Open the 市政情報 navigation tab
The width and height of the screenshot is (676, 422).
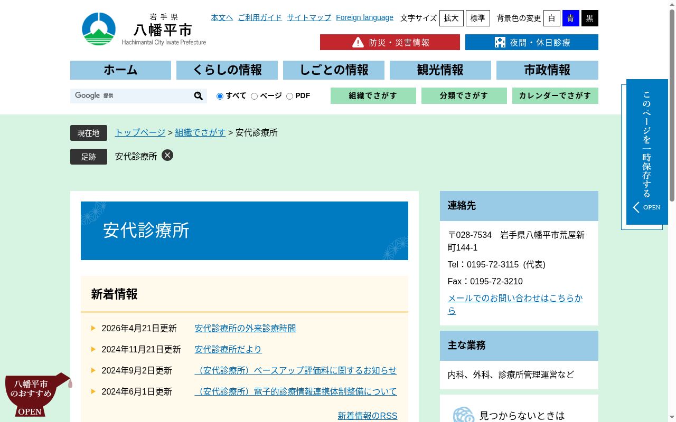point(547,70)
